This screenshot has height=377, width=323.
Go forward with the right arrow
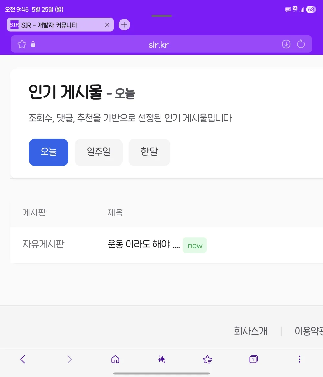point(69,359)
